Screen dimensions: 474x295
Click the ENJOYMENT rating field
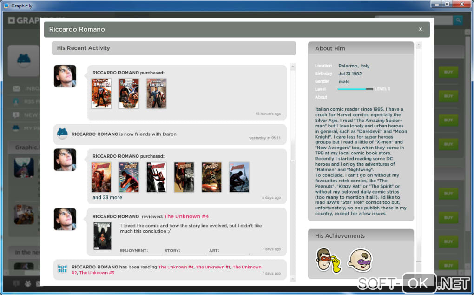point(140,251)
